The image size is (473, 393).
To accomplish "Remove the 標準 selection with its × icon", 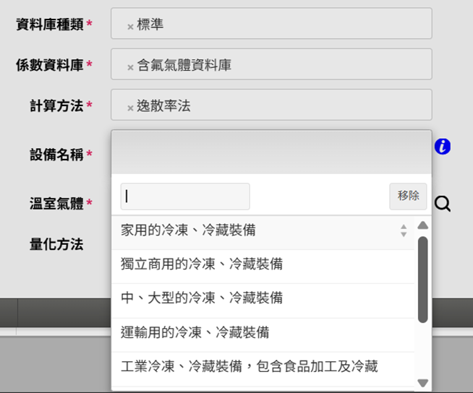I will point(130,27).
